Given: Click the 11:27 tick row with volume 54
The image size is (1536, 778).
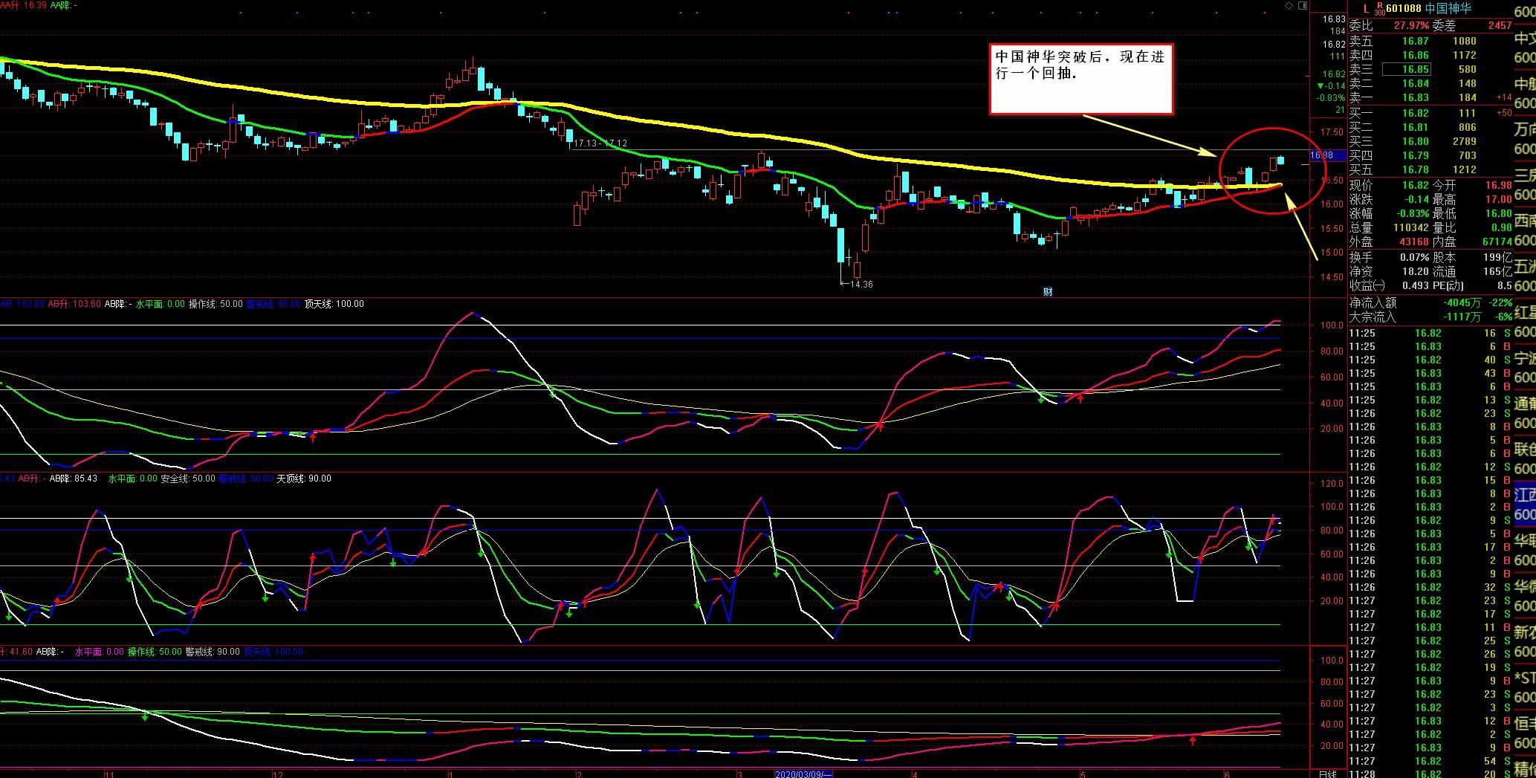Looking at the screenshot, I should pyautogui.click(x=1431, y=761).
